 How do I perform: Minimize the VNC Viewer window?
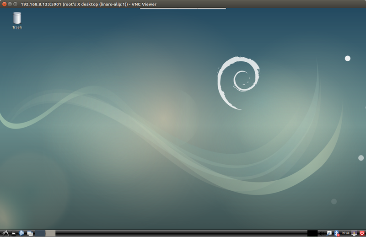click(10, 4)
